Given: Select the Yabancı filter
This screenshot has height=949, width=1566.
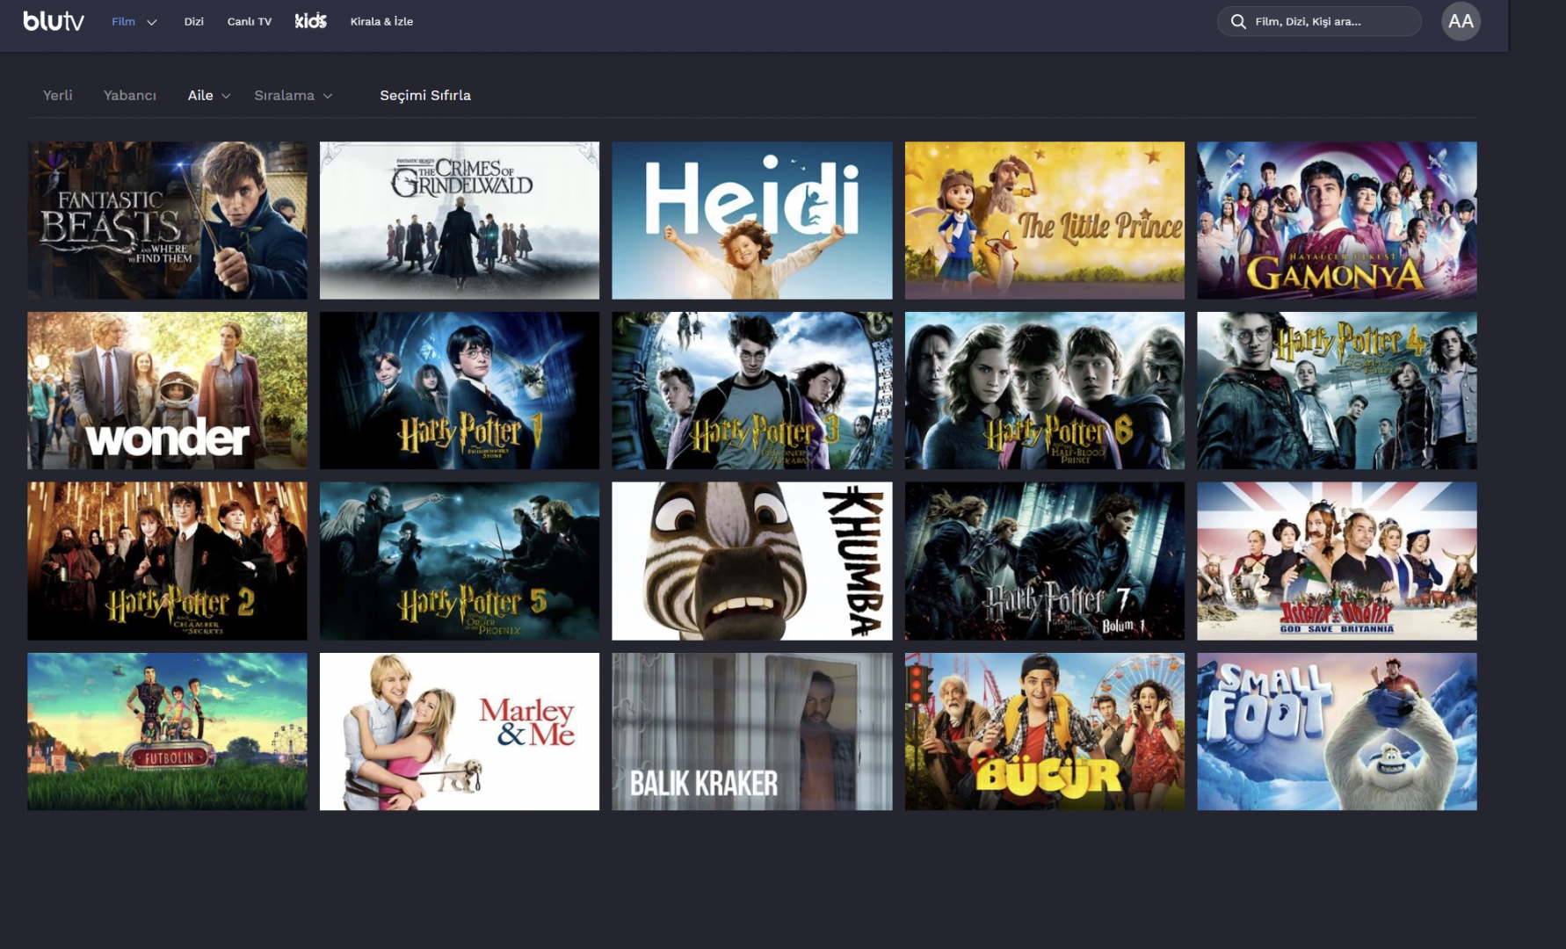Looking at the screenshot, I should click(x=130, y=95).
